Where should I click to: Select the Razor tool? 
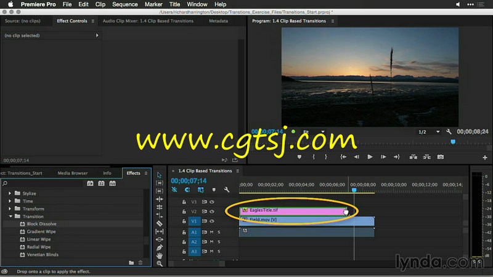pyautogui.click(x=160, y=223)
